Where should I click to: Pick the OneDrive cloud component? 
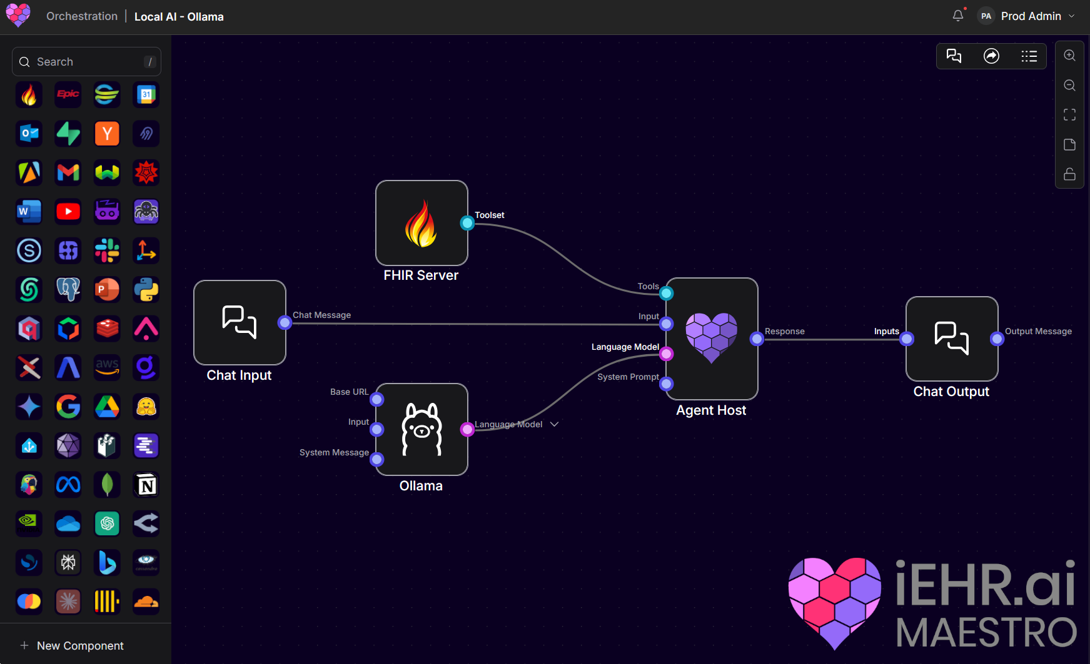coord(68,523)
